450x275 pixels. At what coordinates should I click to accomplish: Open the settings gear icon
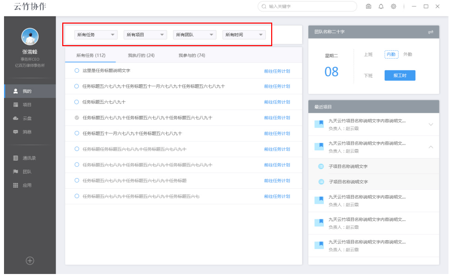click(394, 7)
